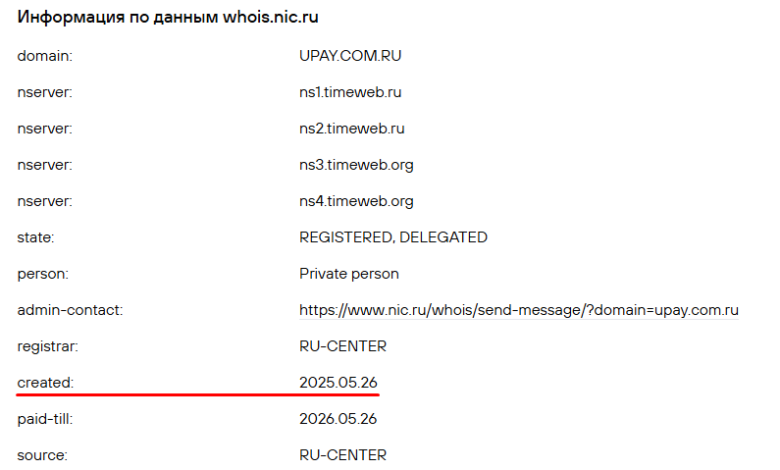Click the "admin-contact:" field label
The width and height of the screenshot is (780, 470).
pyautogui.click(x=69, y=310)
